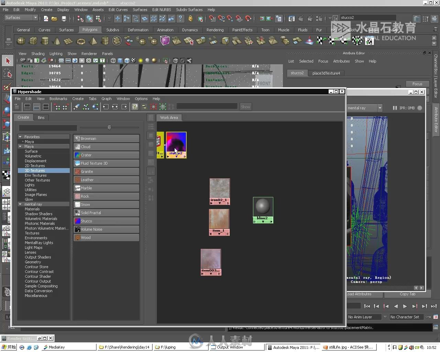Click the Save scene floppy icon

click(64, 19)
